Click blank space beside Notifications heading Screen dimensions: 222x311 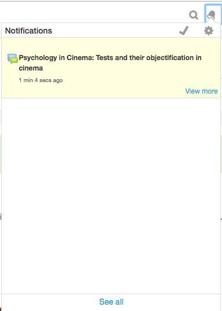coord(115,31)
